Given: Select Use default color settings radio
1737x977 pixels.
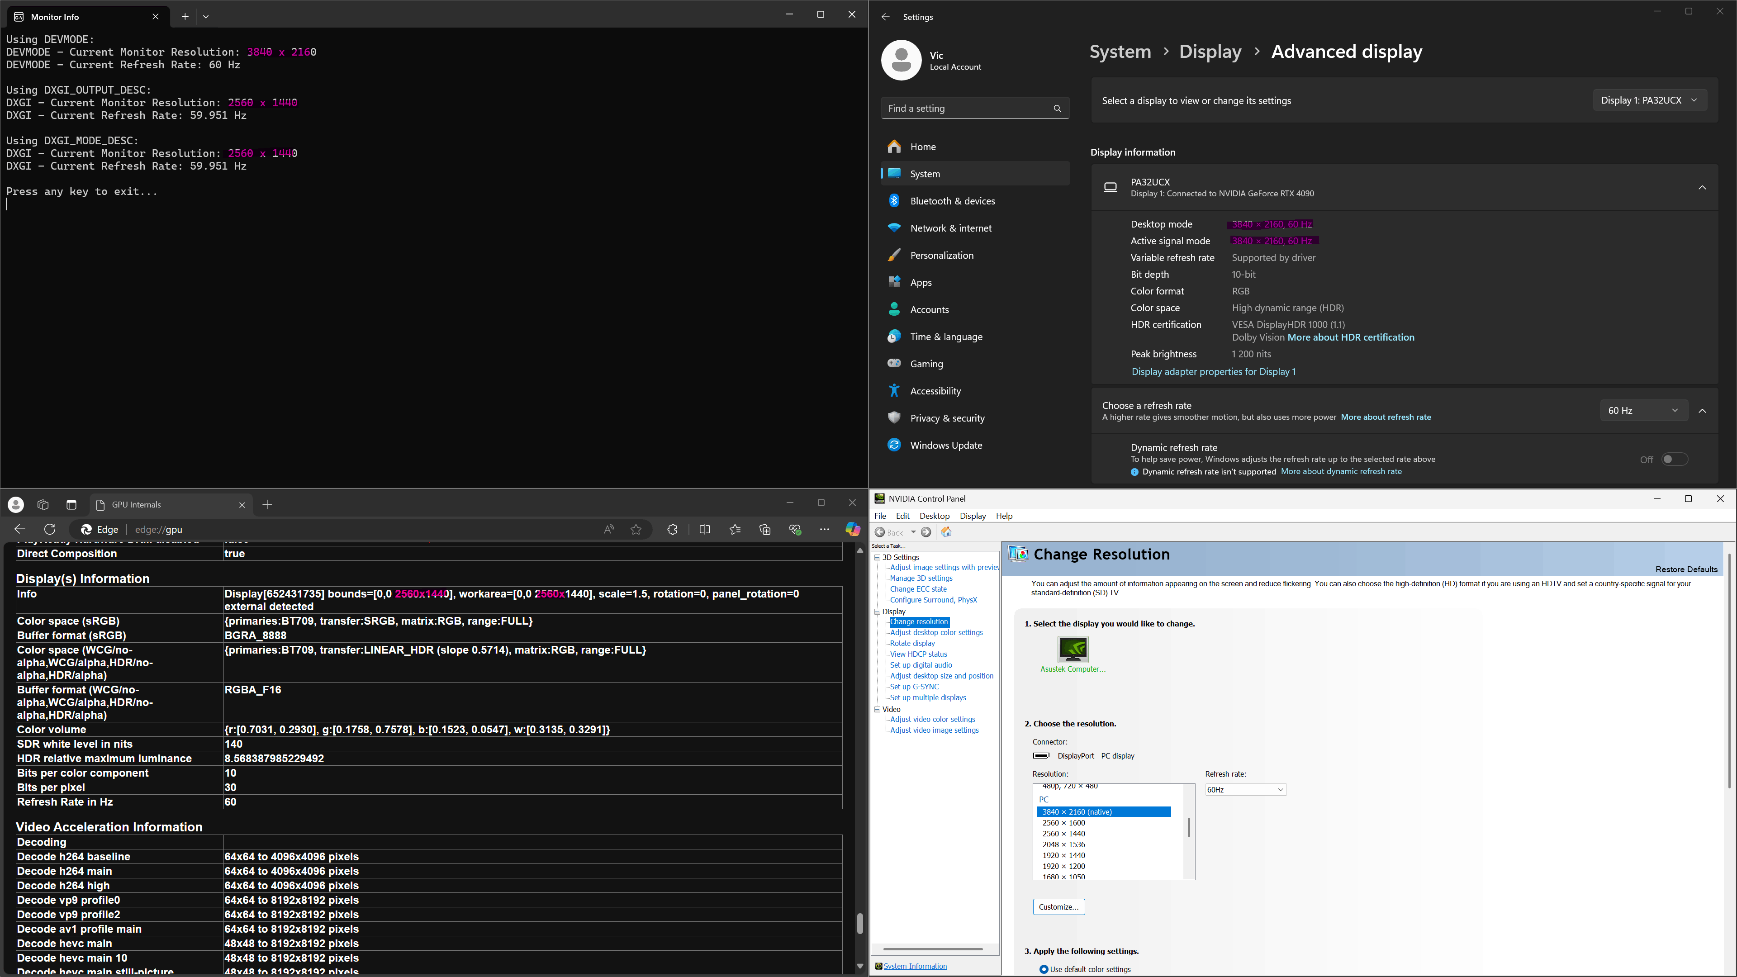Looking at the screenshot, I should 1044,969.
